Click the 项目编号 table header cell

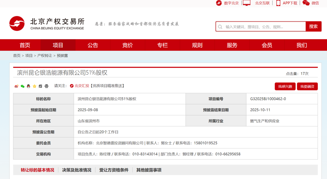[x=216, y=99]
